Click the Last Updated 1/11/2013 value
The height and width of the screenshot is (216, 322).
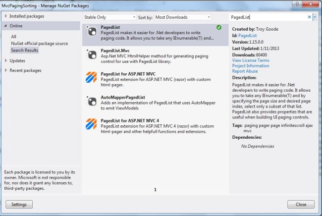tap(269, 49)
